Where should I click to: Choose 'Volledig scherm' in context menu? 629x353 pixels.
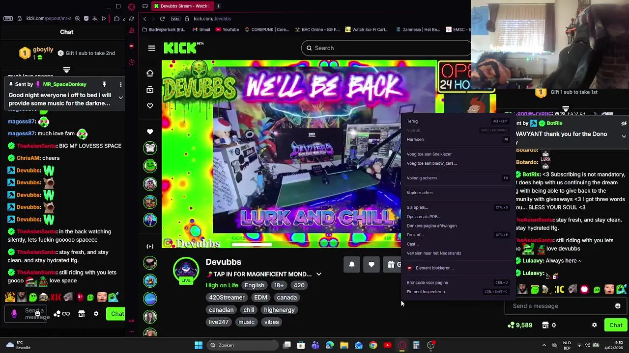tap(457, 178)
